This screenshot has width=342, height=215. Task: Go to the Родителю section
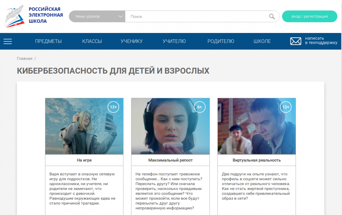(x=221, y=41)
